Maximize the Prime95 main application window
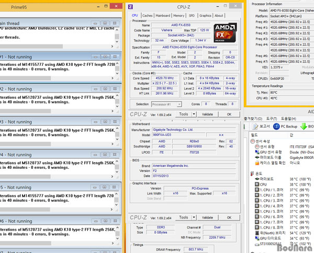Viewport: 314px width, 253px height. coord(106,6)
